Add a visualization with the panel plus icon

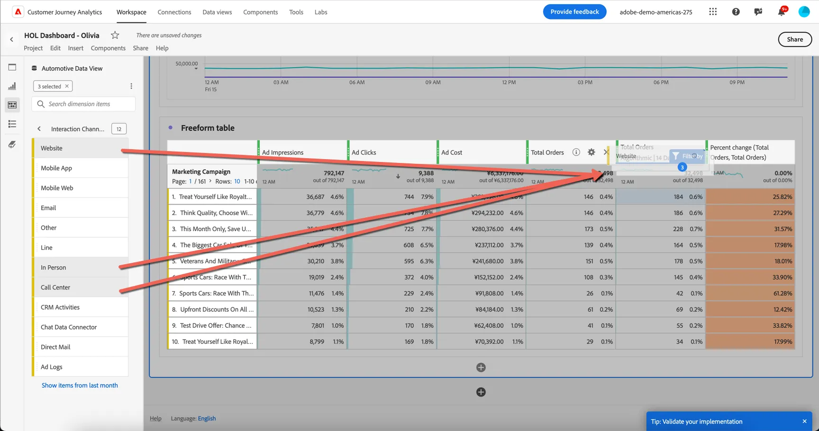(x=481, y=368)
